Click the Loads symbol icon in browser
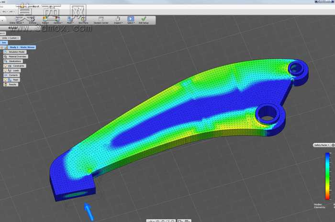 pos(10,71)
